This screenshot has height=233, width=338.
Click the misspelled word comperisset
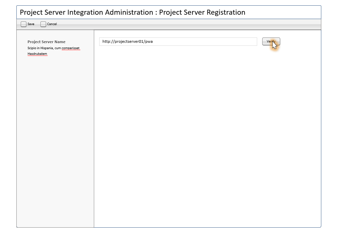70,48
